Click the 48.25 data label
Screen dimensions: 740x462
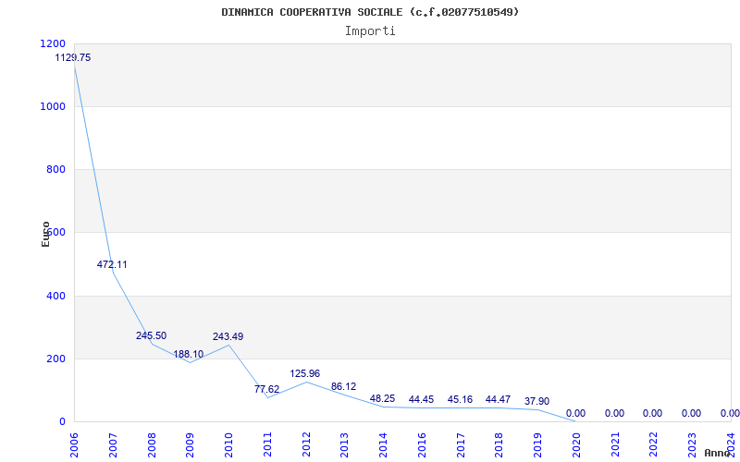click(382, 399)
